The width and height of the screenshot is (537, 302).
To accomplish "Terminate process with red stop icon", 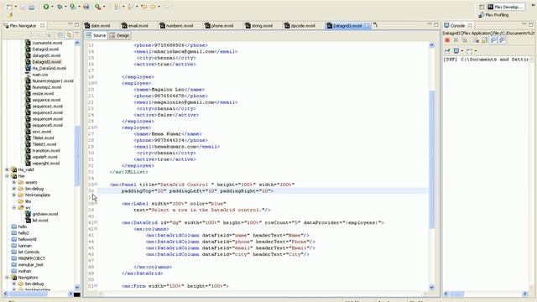I will click(447, 40).
